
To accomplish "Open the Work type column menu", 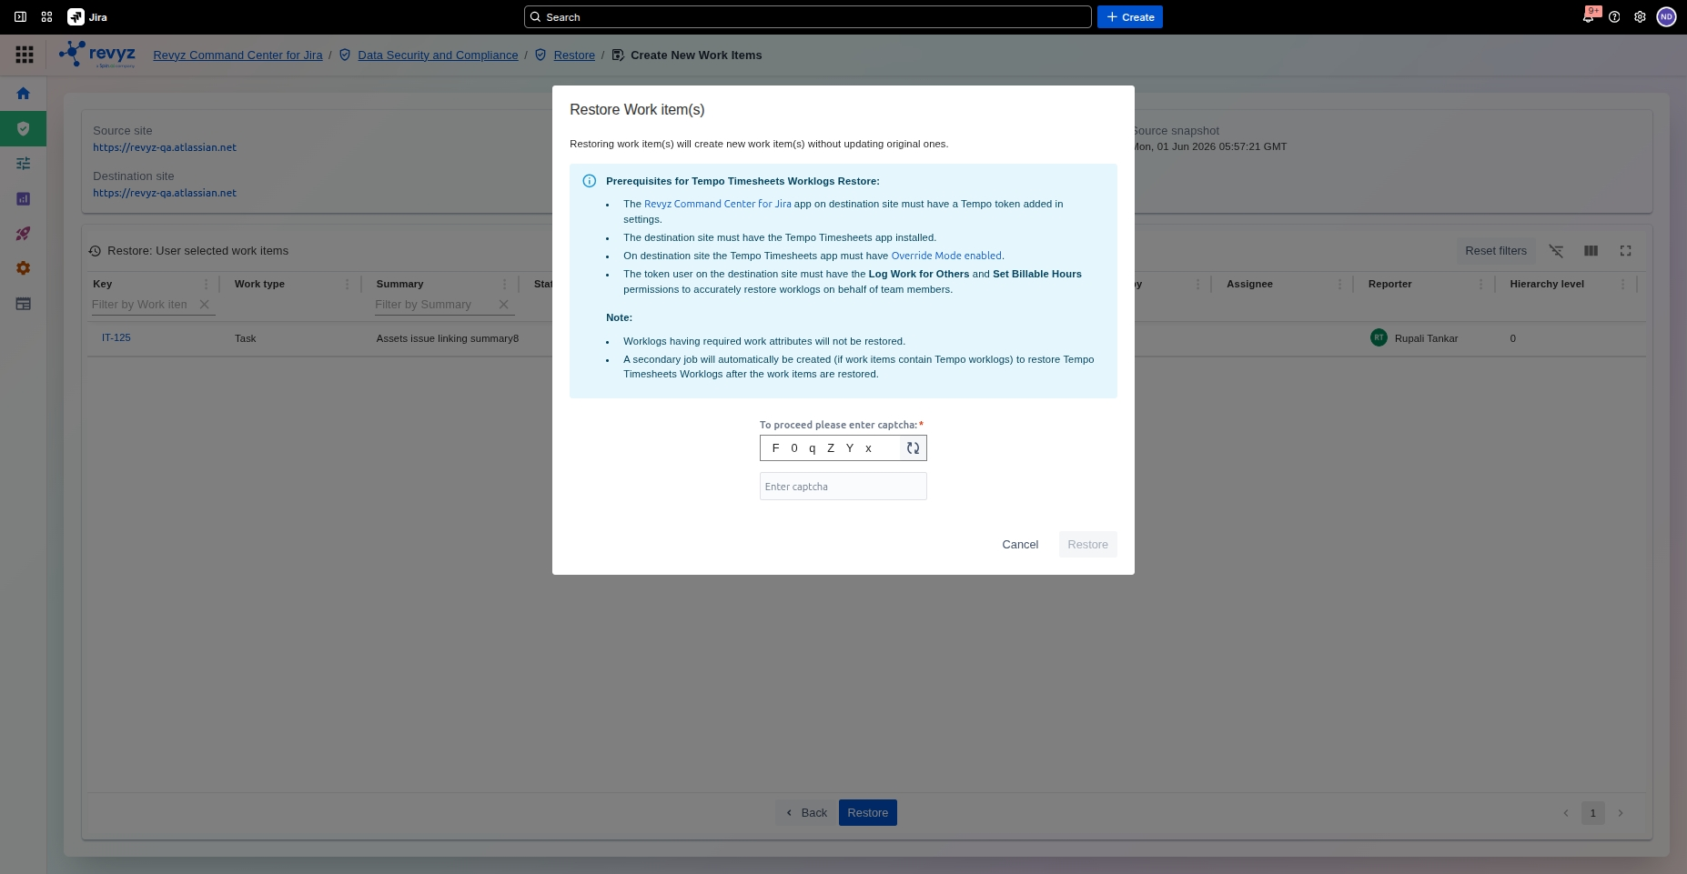I will pyautogui.click(x=348, y=285).
